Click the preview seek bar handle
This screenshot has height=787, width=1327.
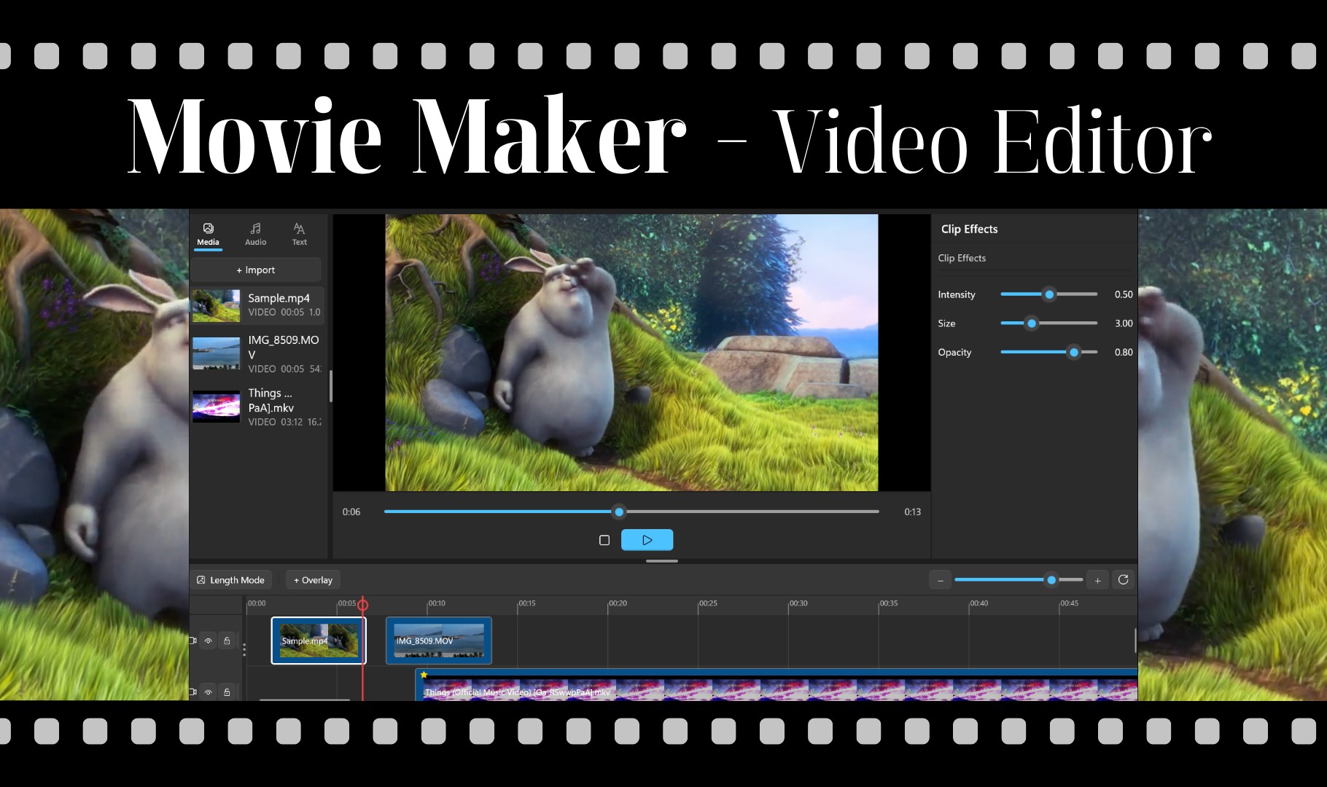pos(619,512)
